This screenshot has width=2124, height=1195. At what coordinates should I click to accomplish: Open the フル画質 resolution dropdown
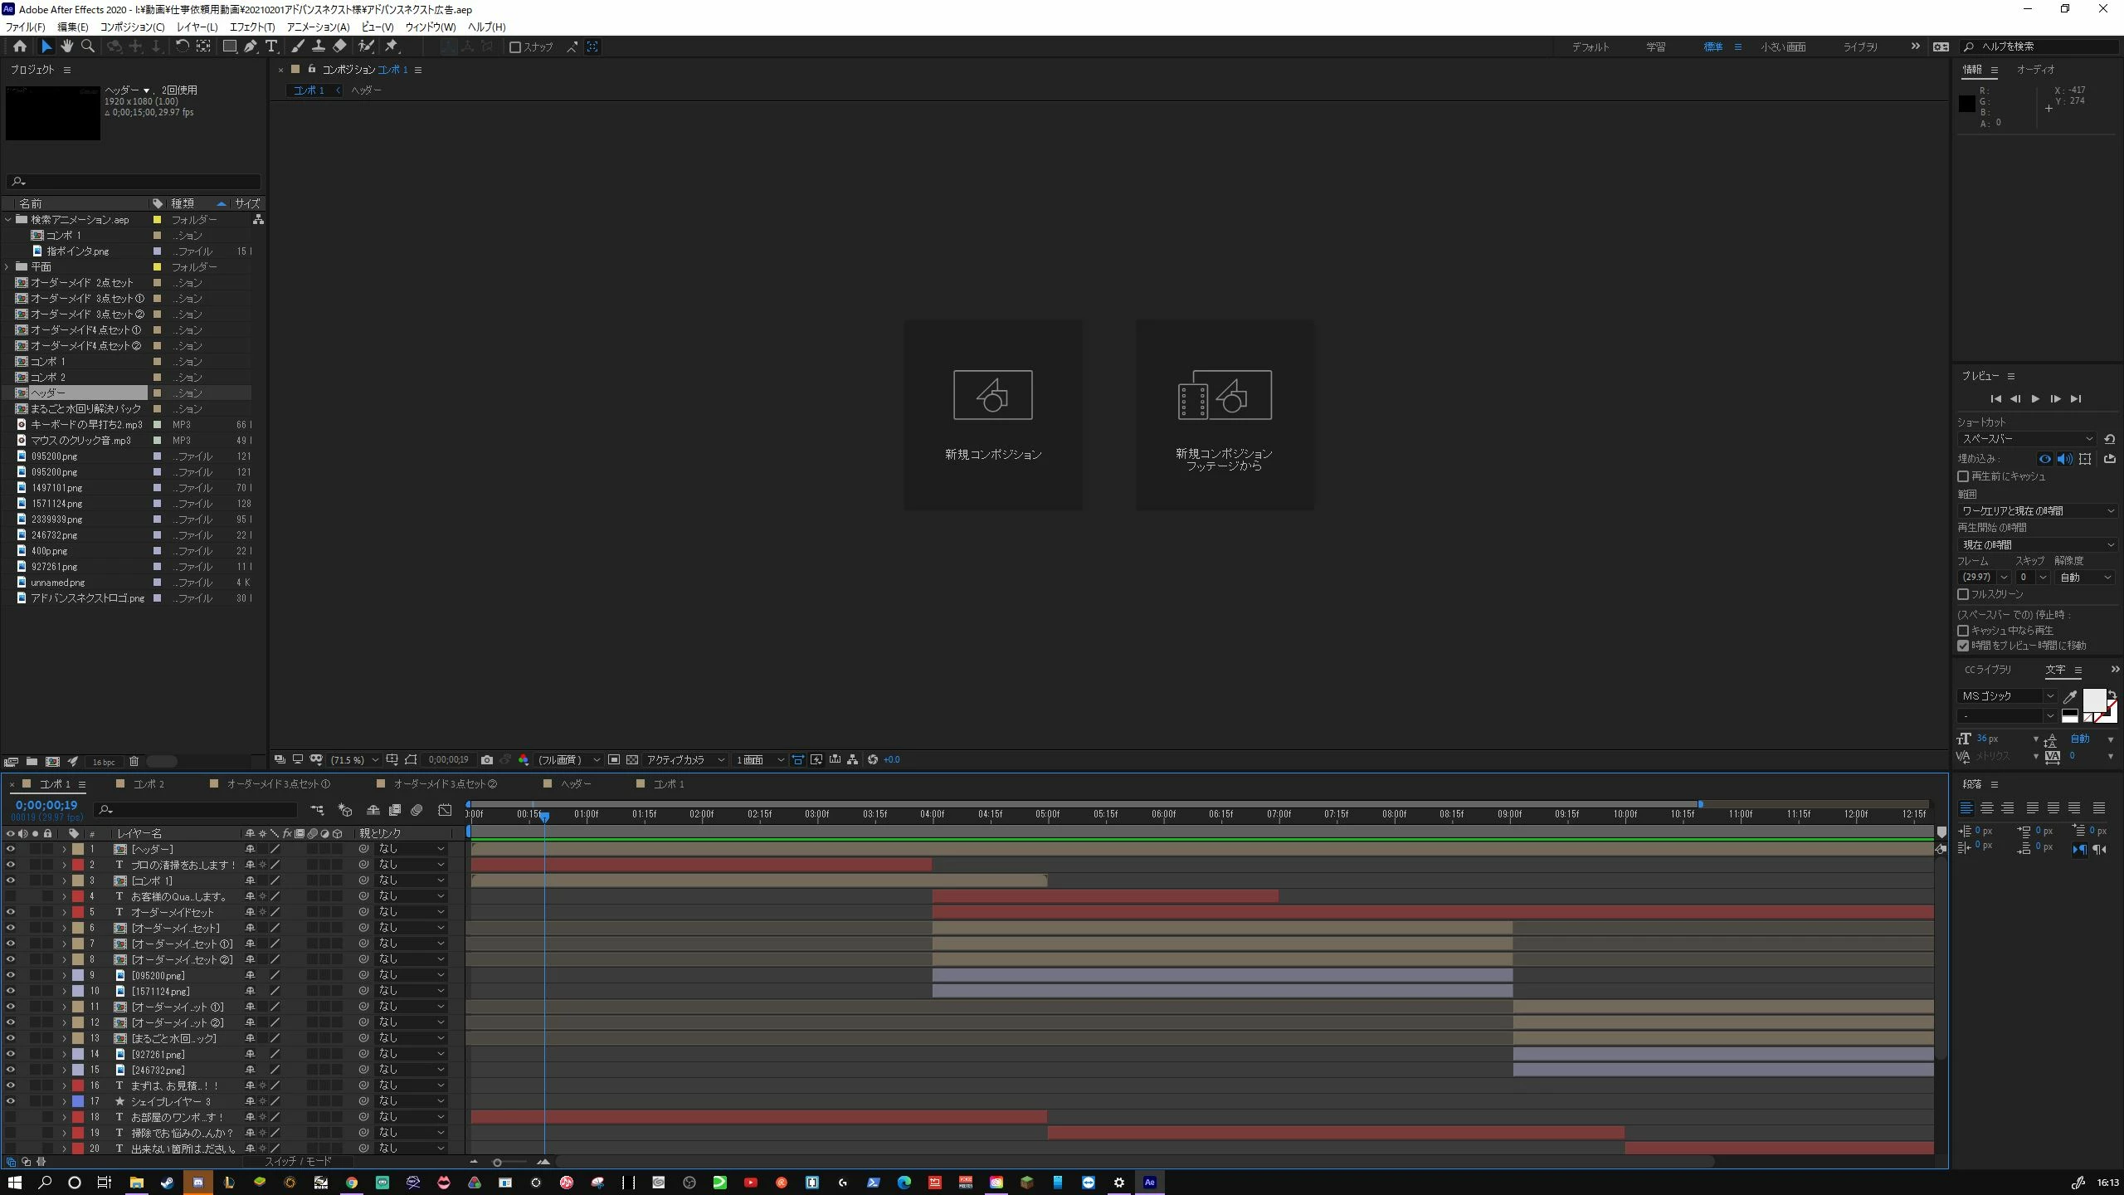(569, 759)
